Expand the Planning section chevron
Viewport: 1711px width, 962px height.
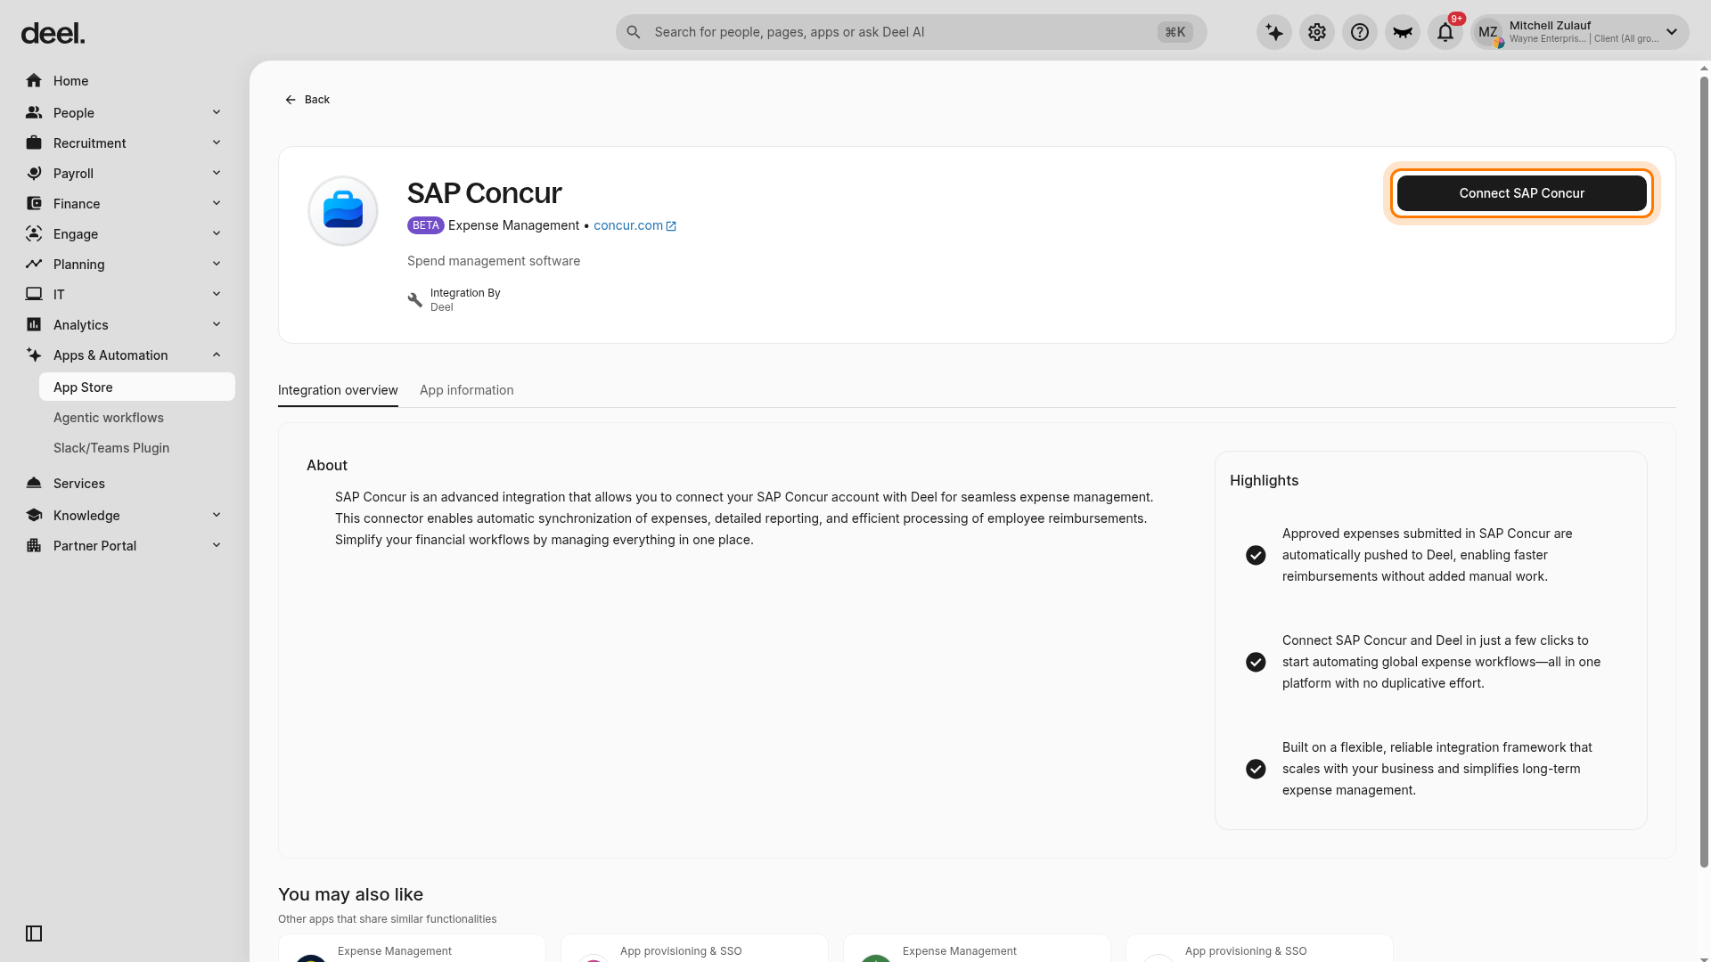coord(217,265)
